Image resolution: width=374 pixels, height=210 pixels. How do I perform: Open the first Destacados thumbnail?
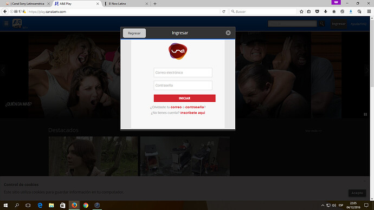point(93,156)
